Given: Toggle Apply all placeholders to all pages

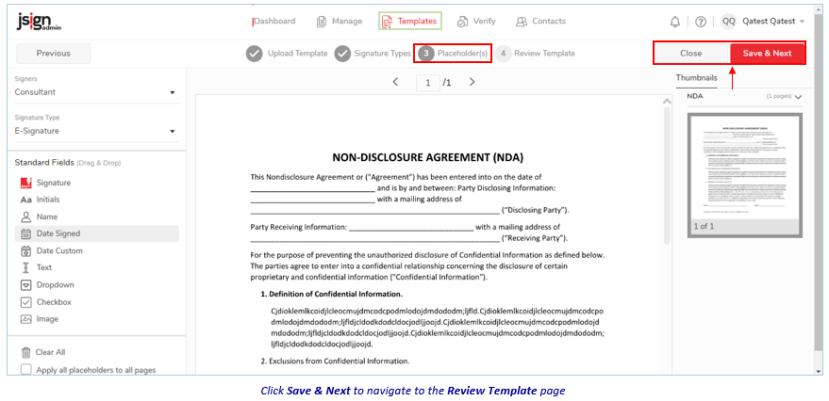Looking at the screenshot, I should point(25,369).
